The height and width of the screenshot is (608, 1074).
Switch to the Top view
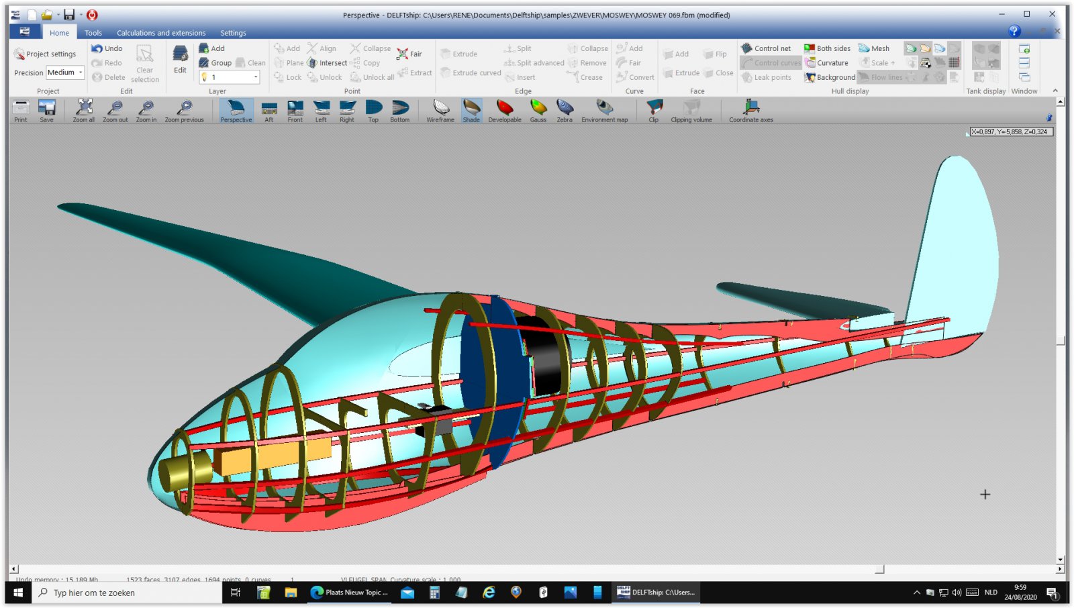(x=373, y=111)
